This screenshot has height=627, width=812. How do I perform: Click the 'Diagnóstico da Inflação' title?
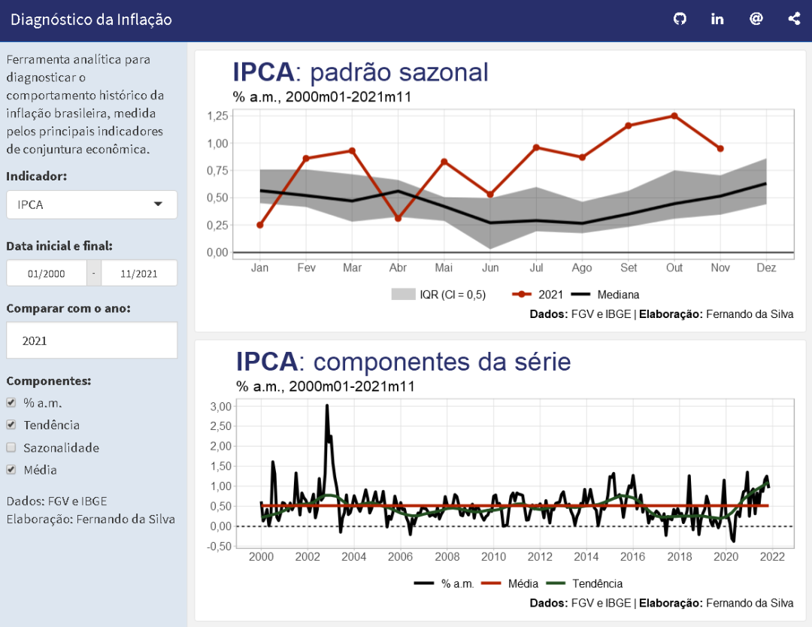point(90,20)
